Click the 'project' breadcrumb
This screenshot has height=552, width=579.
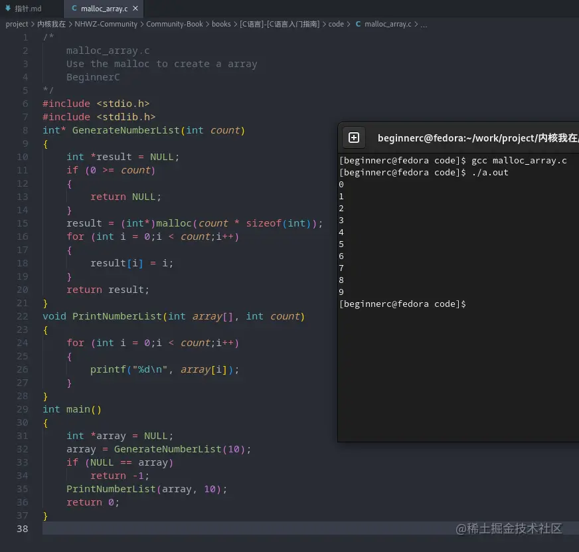click(x=17, y=24)
